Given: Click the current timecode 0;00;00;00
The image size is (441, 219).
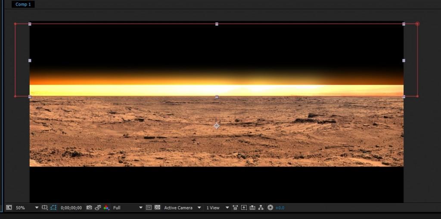Looking at the screenshot, I should 71,208.
